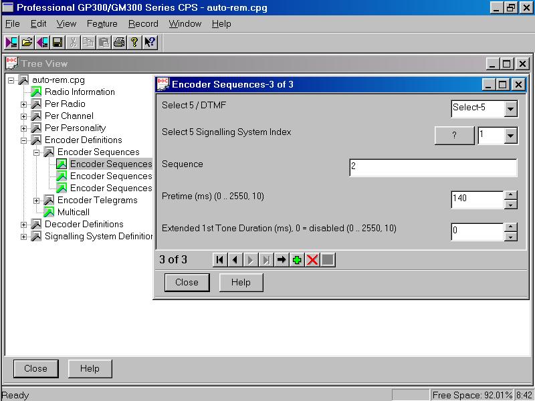Viewport: 535px width, 401px height.
Task: Open the View menu
Action: pos(66,24)
